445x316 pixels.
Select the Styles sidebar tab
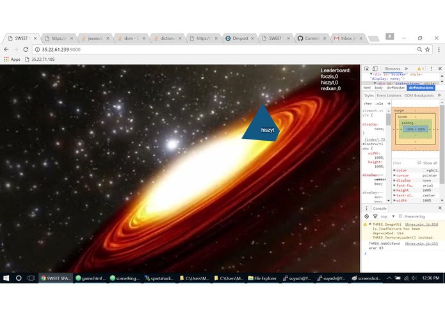[369, 95]
